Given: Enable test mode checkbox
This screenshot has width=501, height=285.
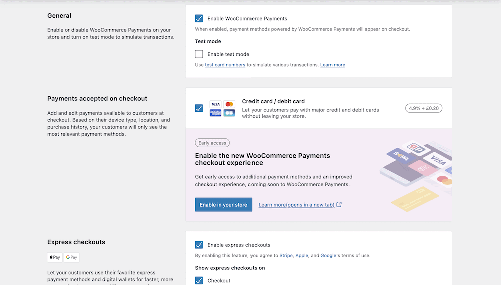Looking at the screenshot, I should 199,54.
